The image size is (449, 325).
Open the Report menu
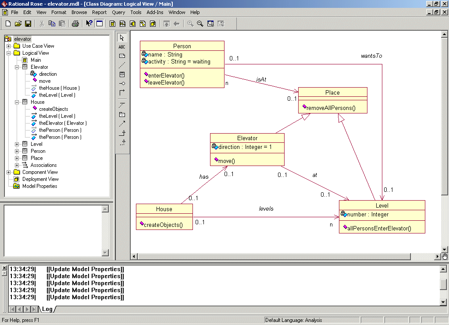pyautogui.click(x=99, y=12)
